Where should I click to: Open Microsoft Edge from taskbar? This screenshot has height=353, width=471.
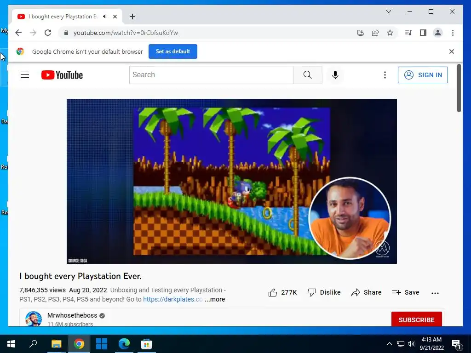[124, 344]
